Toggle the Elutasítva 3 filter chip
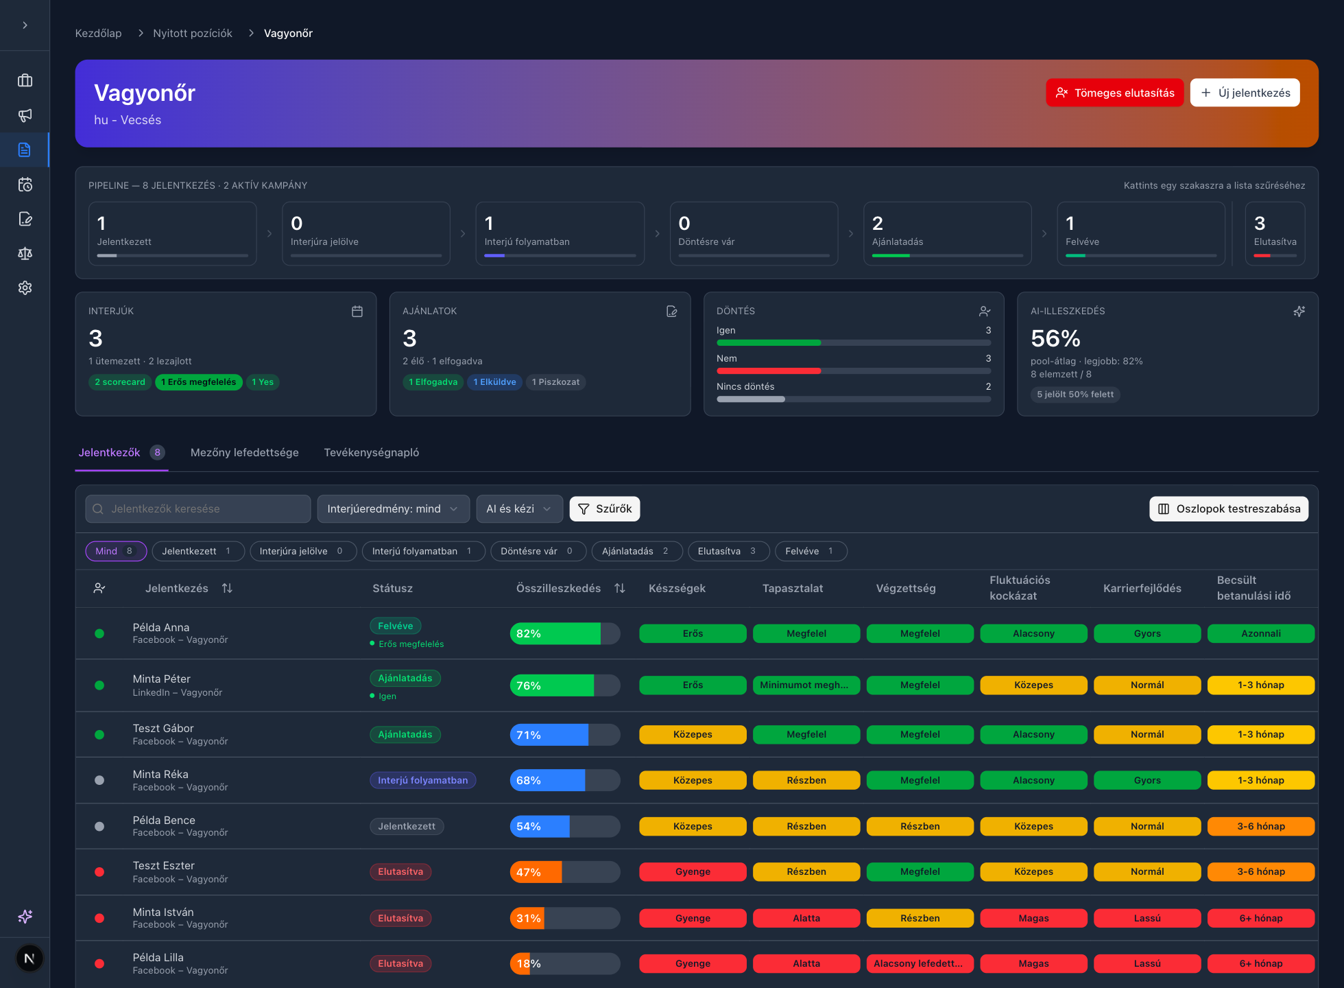 pos(728,551)
